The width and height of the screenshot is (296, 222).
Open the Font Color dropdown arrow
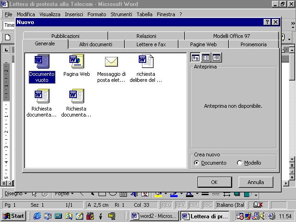point(197,194)
